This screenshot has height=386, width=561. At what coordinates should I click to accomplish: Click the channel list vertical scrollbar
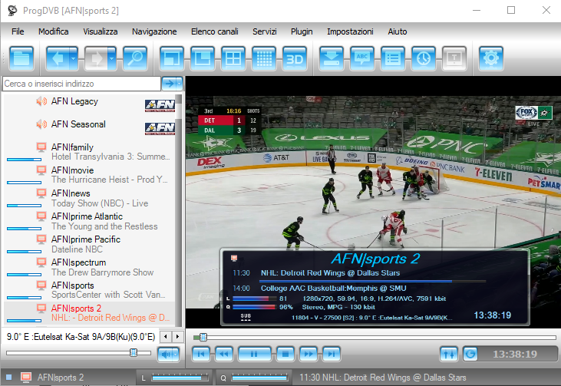tap(179, 210)
